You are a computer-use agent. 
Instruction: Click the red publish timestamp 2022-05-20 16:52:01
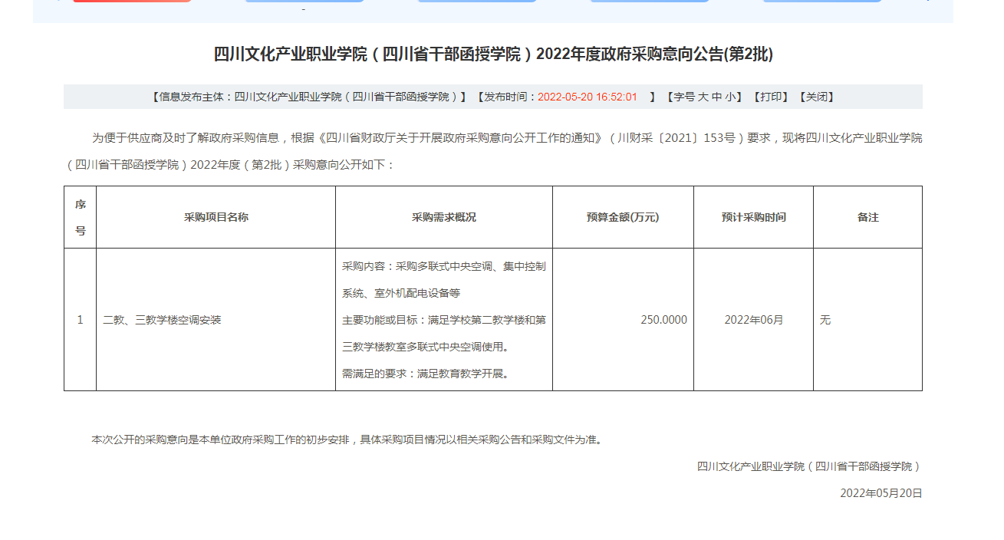[587, 97]
